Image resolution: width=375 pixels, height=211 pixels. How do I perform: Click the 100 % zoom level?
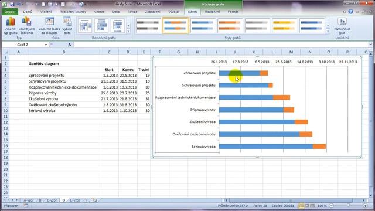tap(322, 206)
